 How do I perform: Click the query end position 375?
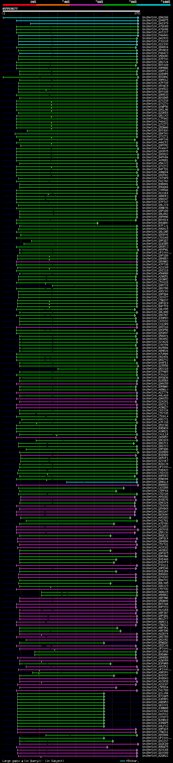[x=136, y=13]
